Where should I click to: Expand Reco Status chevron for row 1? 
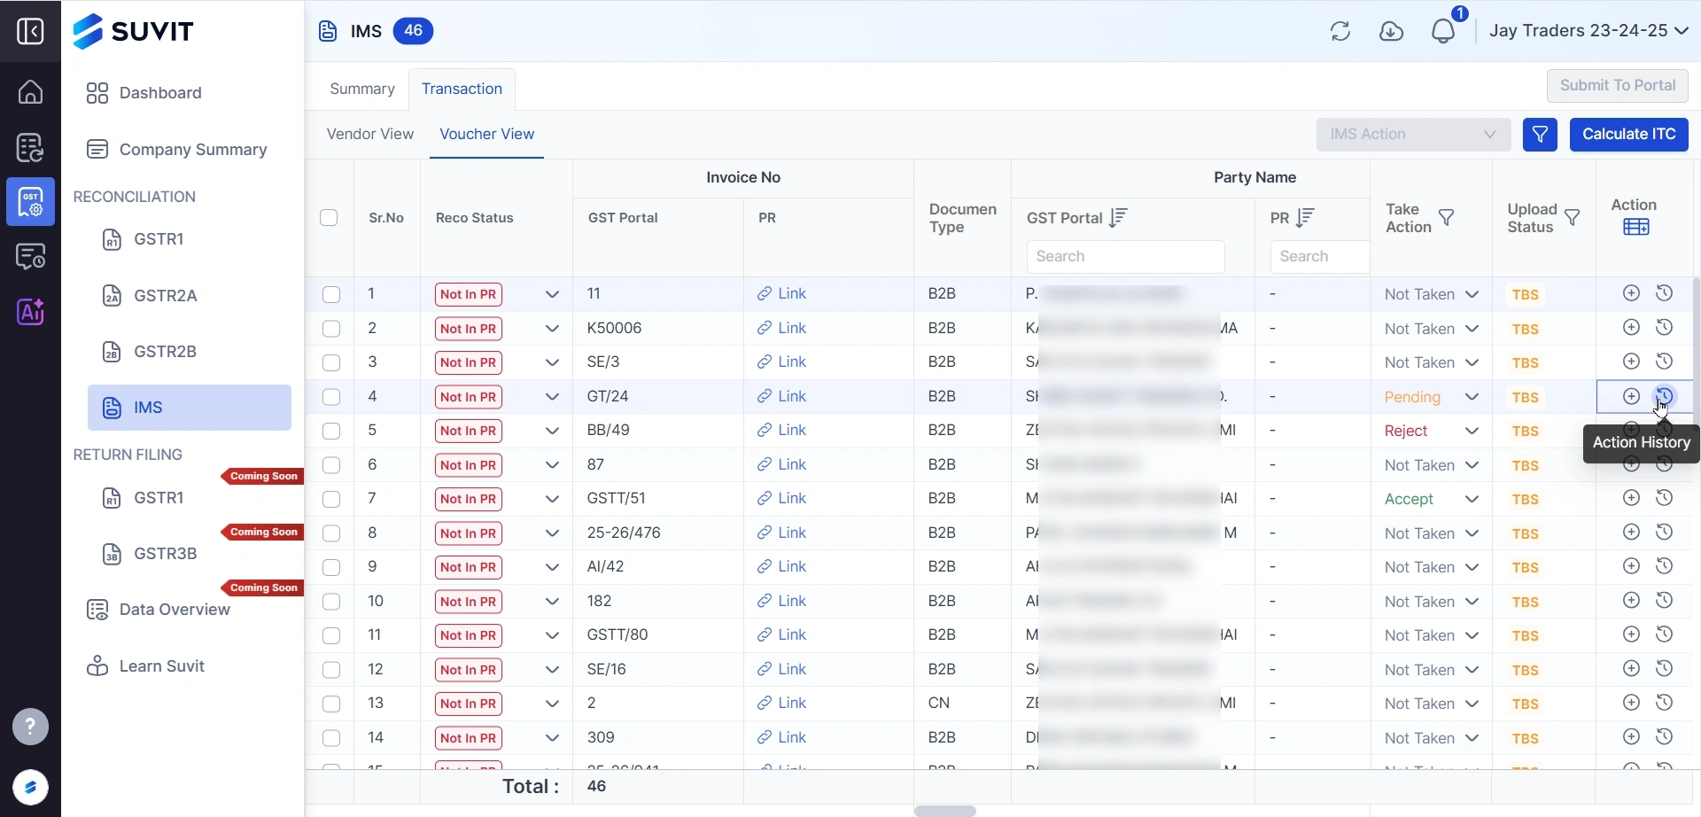552,294
